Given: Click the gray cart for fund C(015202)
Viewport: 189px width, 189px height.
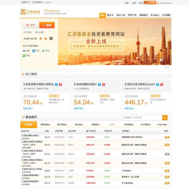Looking at the screenshot, I should coord(167,154).
